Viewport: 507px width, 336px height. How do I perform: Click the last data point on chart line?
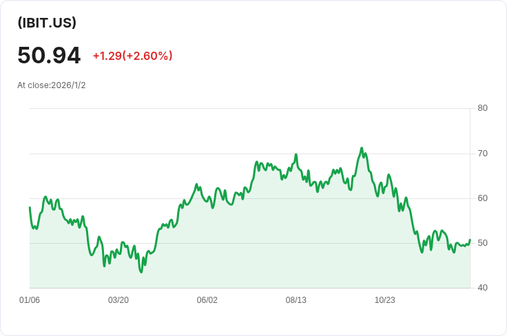point(470,240)
